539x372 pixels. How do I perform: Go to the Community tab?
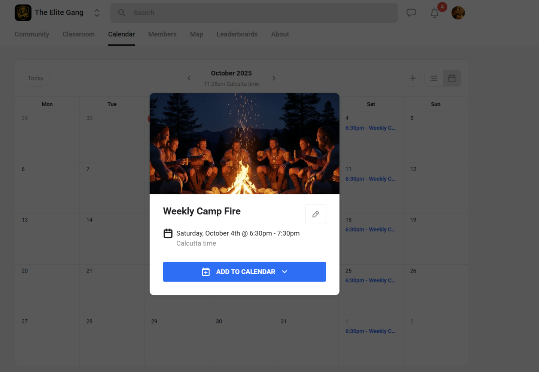pos(32,34)
